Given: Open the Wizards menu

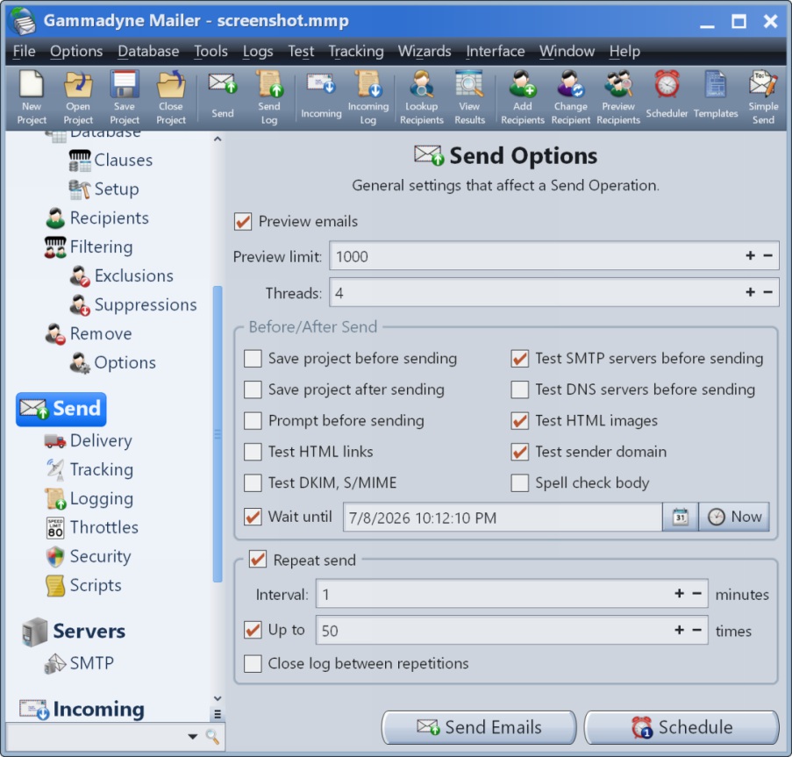Looking at the screenshot, I should pos(425,51).
